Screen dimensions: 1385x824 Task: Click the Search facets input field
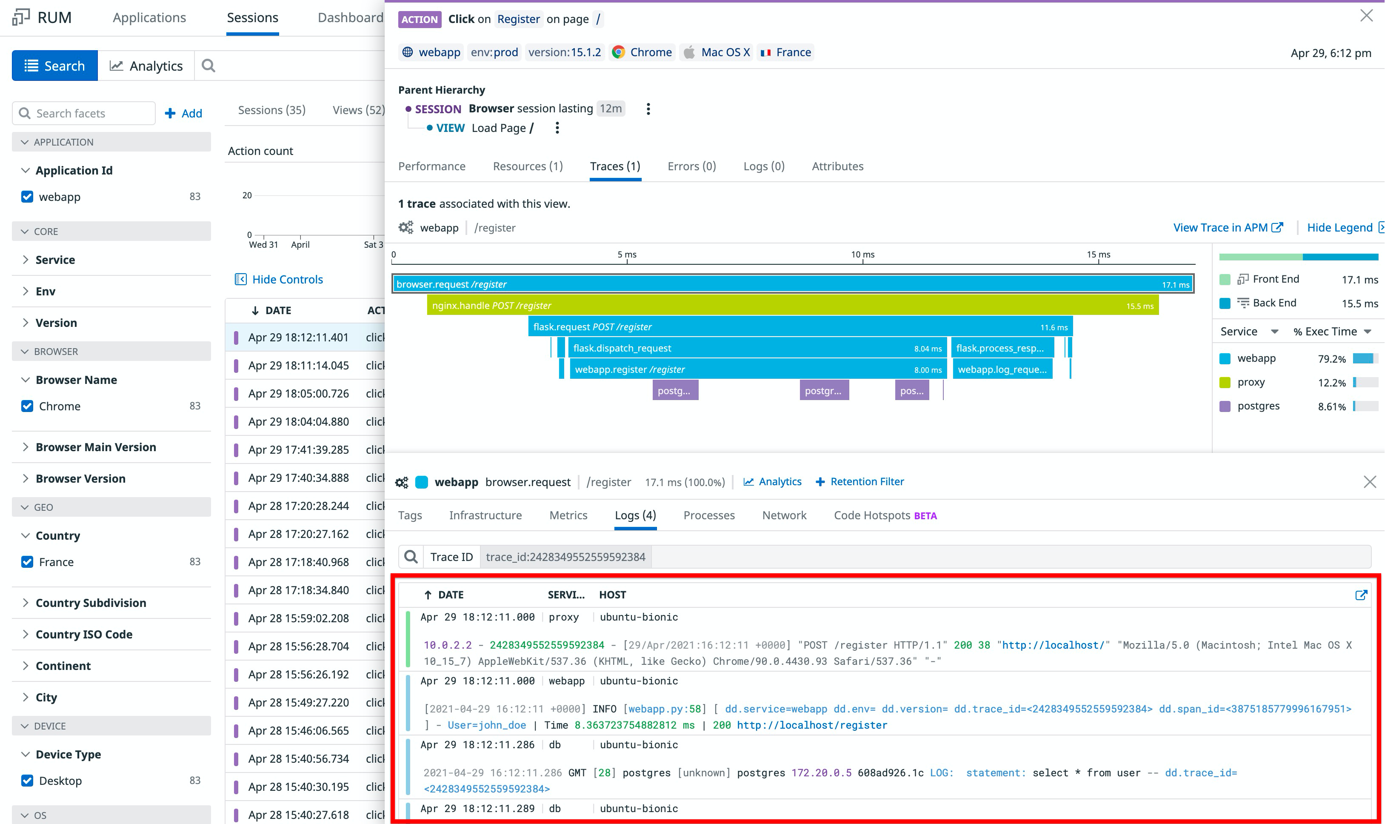click(x=84, y=113)
